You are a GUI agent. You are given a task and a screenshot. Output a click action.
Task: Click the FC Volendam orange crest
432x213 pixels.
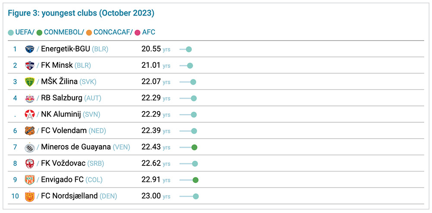(29, 131)
